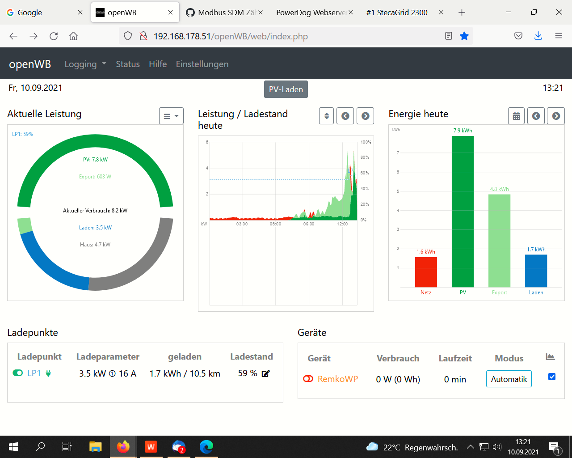Expand the Logging dropdown menu
This screenshot has height=458, width=572.
[85, 64]
